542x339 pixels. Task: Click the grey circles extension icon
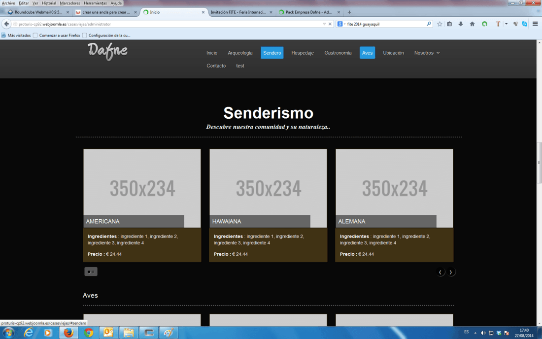pyautogui.click(x=515, y=24)
